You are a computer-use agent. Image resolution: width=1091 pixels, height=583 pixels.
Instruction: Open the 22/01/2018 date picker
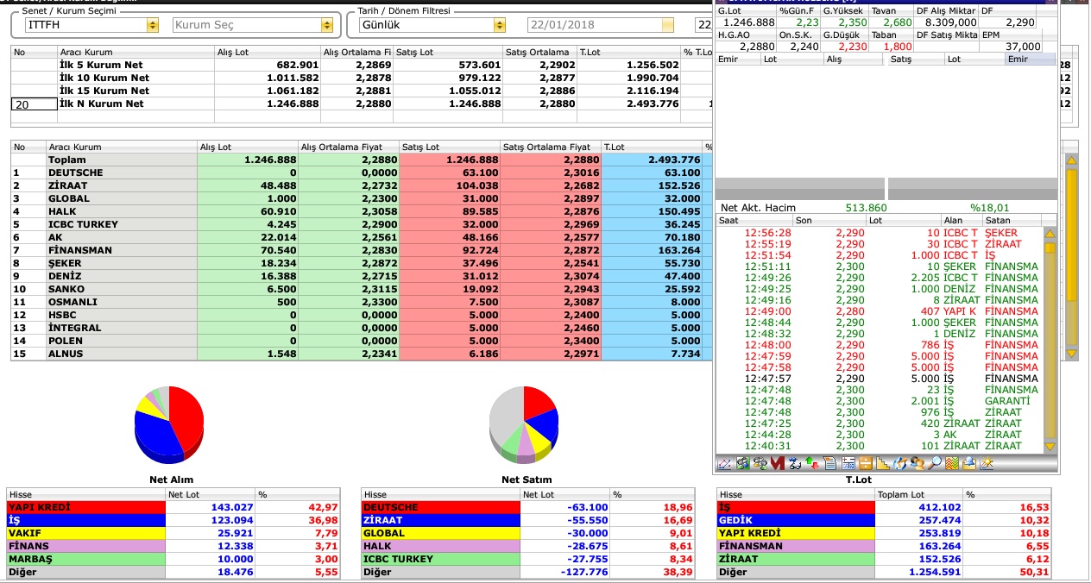click(667, 25)
